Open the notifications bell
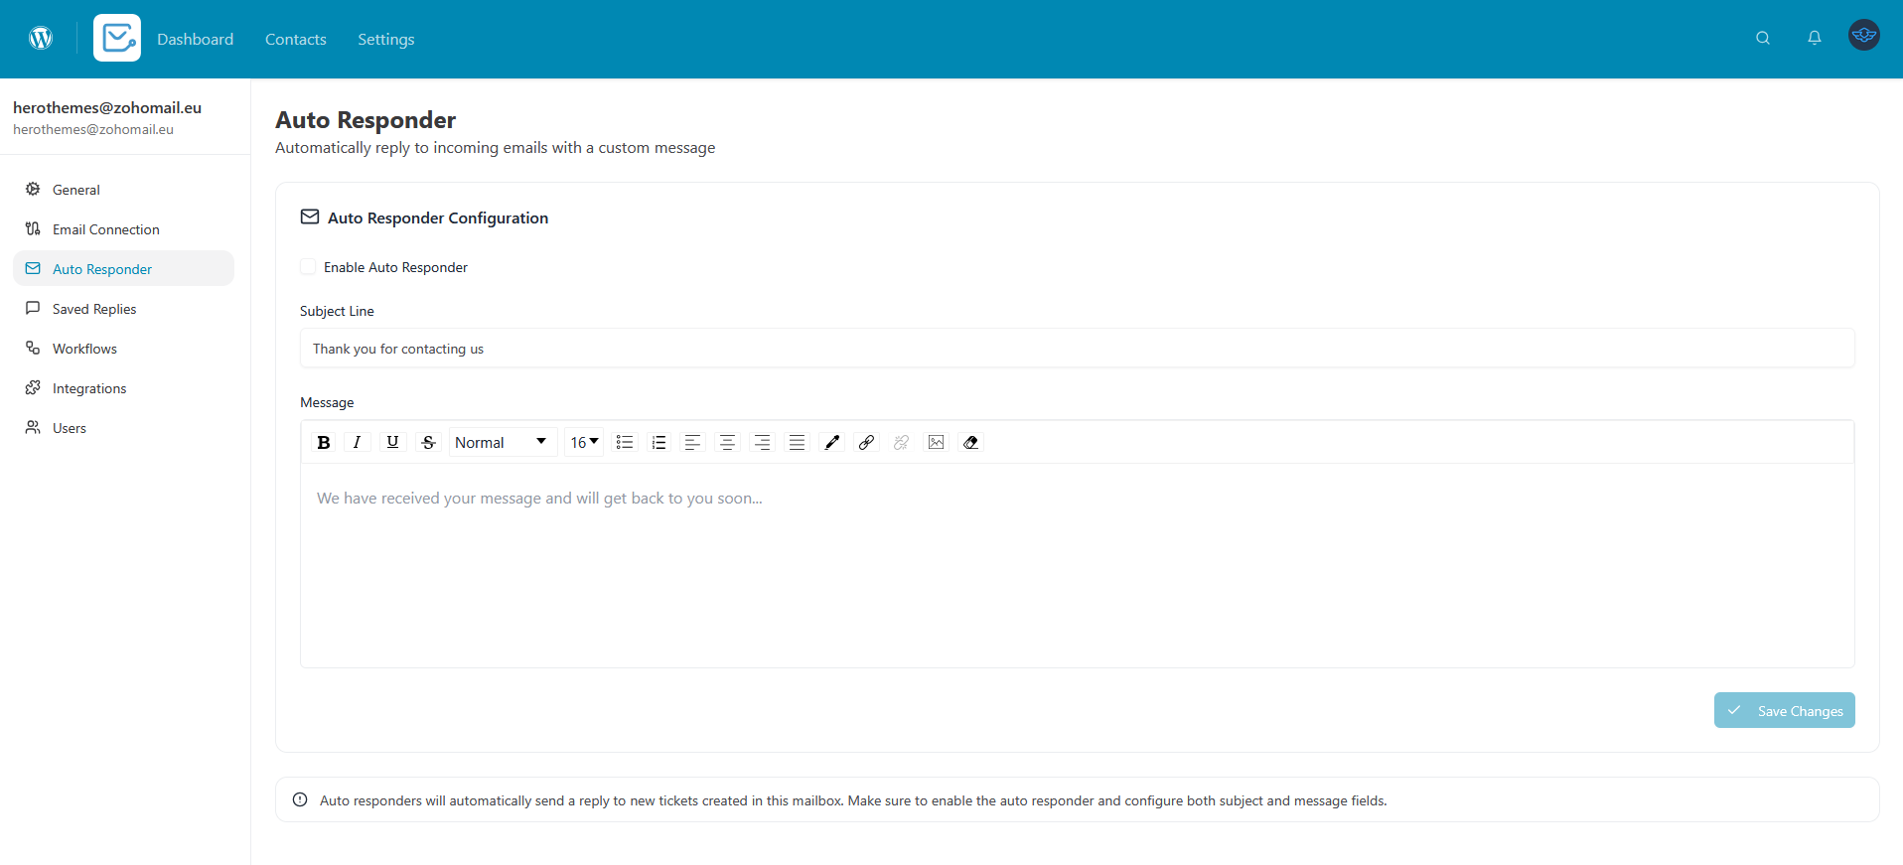This screenshot has height=865, width=1903. pos(1814,38)
